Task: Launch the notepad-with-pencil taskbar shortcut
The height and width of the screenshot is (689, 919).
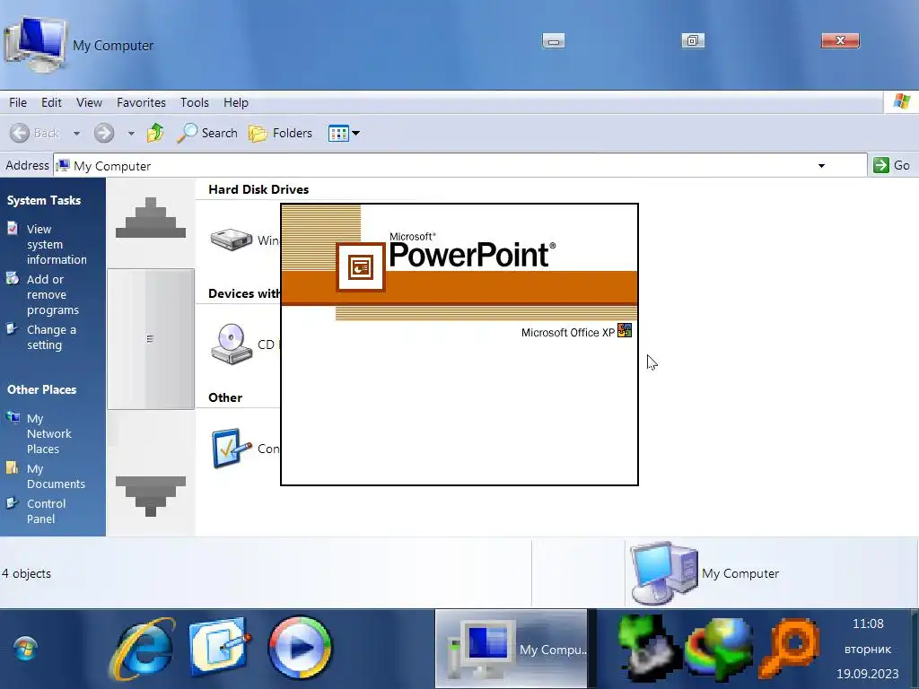Action: coord(221,648)
